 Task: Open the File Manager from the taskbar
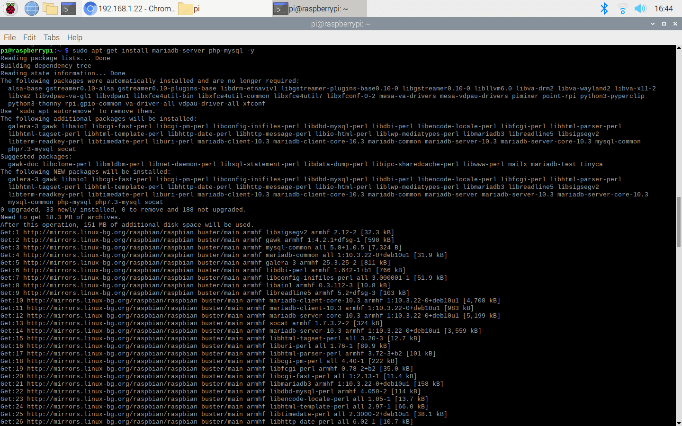pyautogui.click(x=49, y=8)
